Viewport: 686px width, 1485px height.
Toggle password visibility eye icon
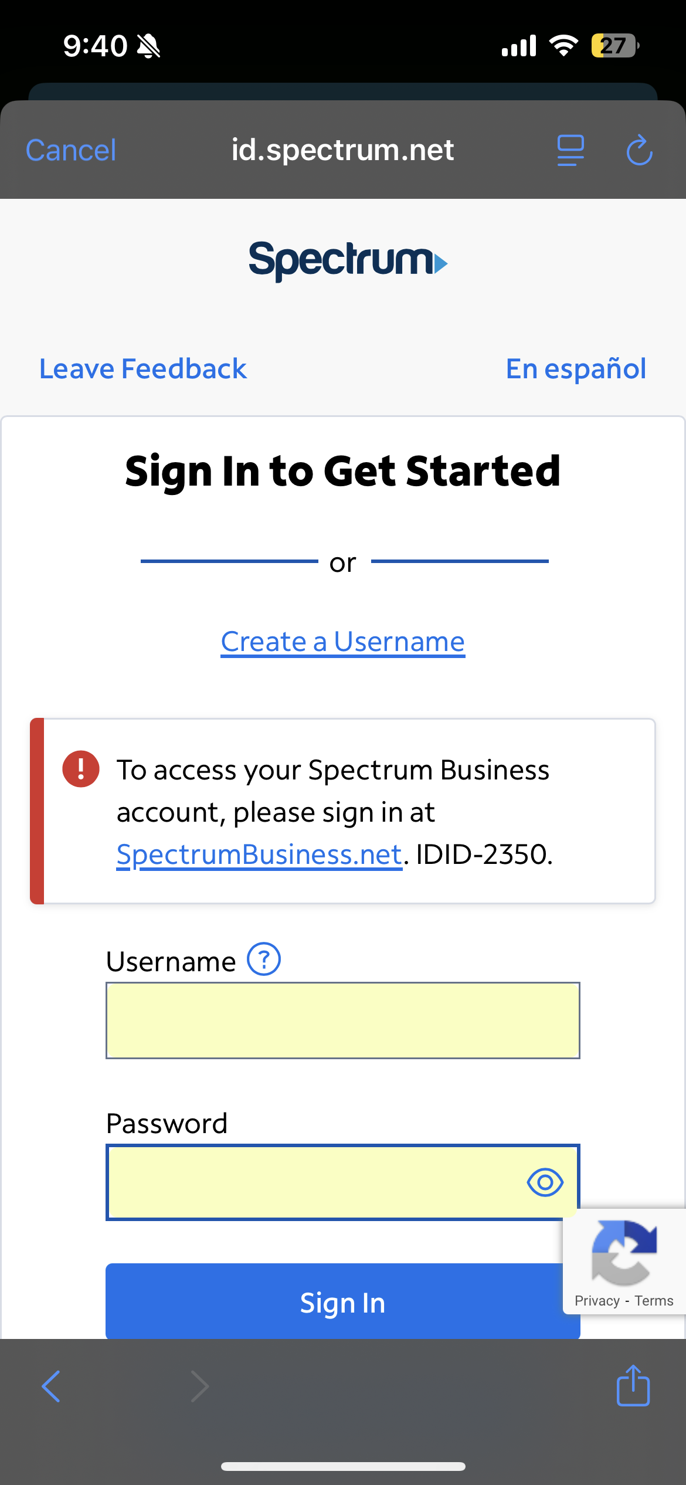click(545, 1182)
